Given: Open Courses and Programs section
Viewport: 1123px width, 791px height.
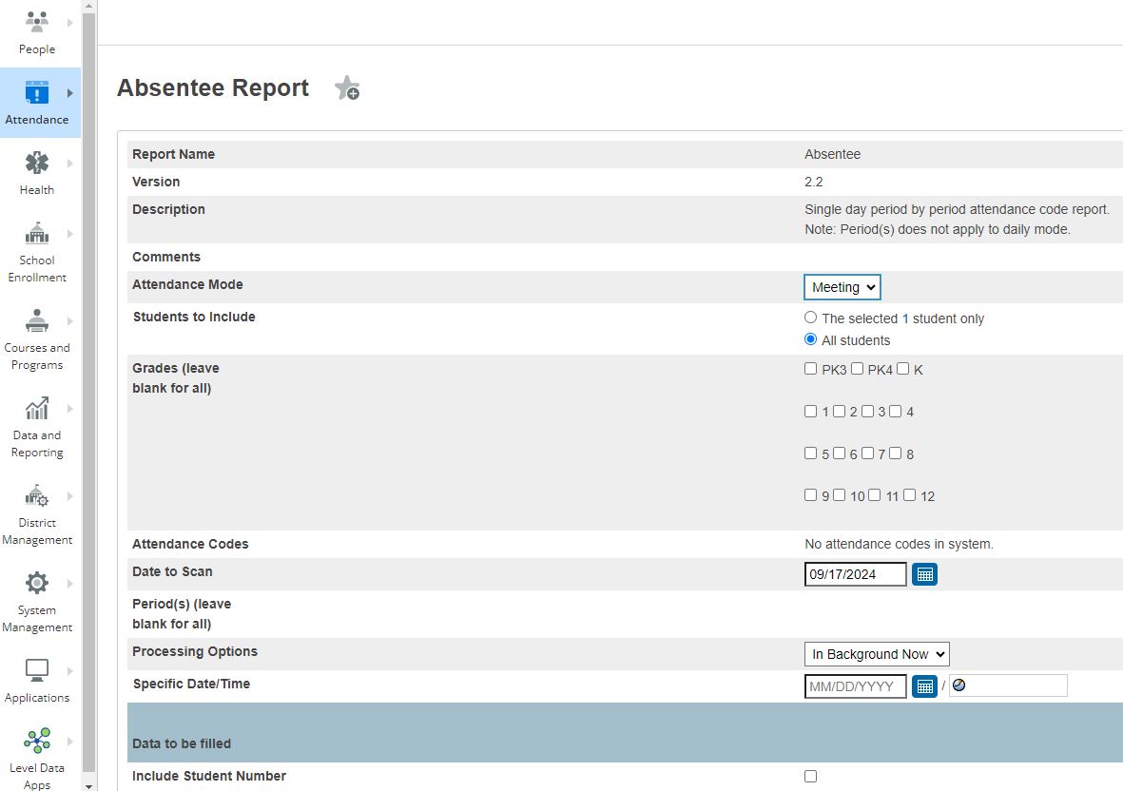Looking at the screenshot, I should coord(36,320).
